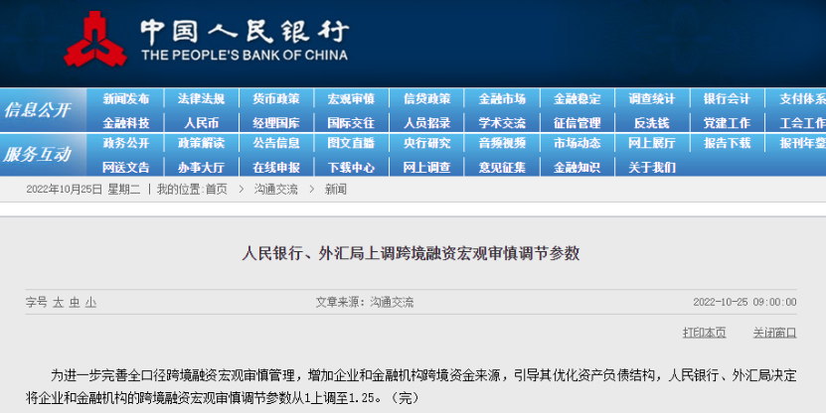Open the 人民币 section
The height and width of the screenshot is (413, 826).
coord(201,123)
